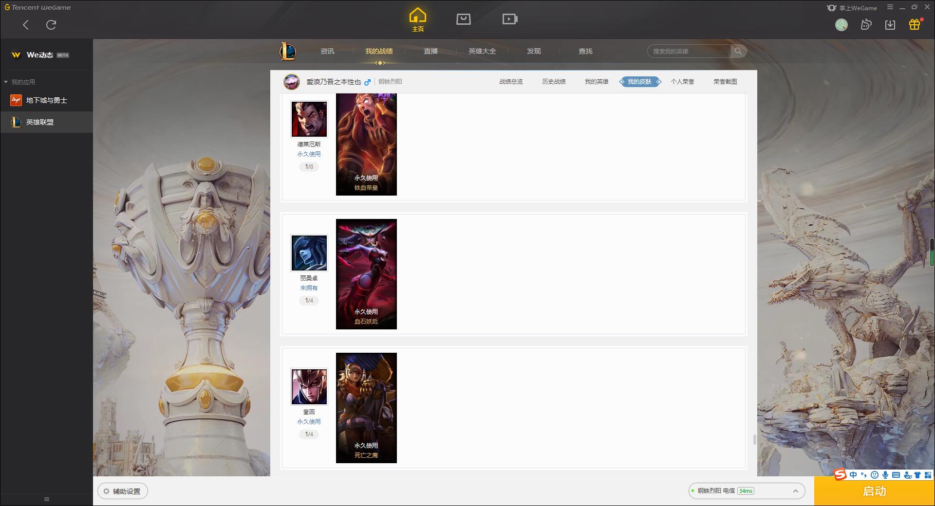This screenshot has height=506, width=935.
Task: Switch to the 我的战绩 tab
Action: coord(379,51)
